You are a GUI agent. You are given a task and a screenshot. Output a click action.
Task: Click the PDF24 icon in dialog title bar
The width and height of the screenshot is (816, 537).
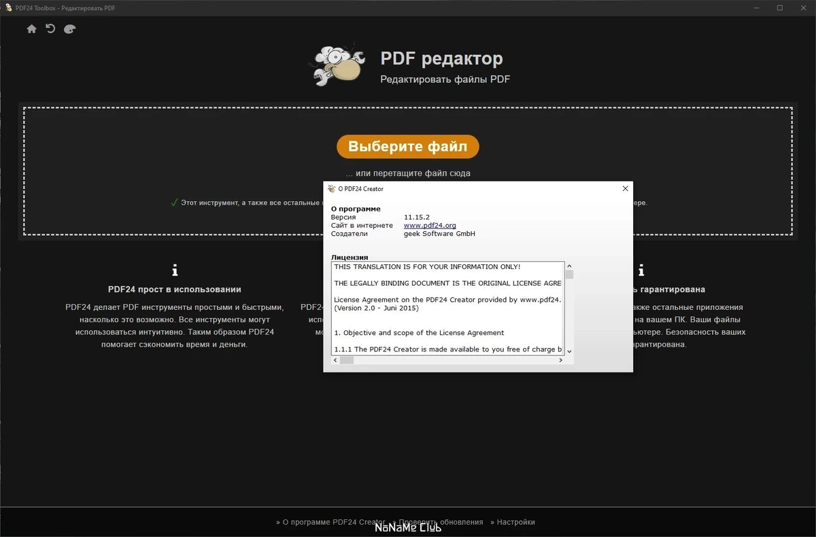coord(332,188)
